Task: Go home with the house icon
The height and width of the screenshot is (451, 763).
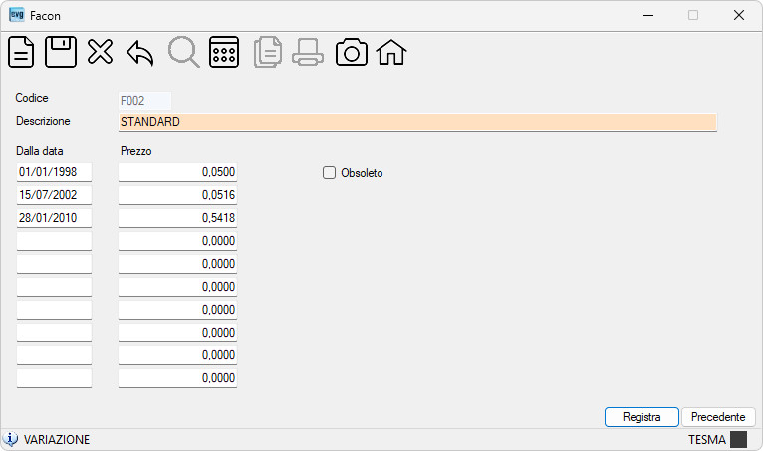Action: [x=391, y=52]
